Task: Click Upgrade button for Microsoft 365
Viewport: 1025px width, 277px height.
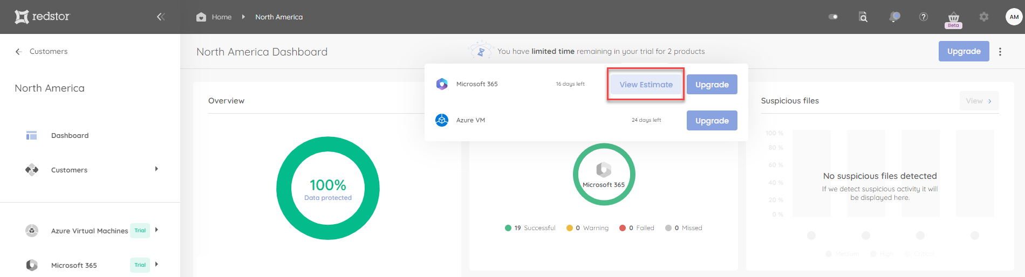Action: pos(712,85)
